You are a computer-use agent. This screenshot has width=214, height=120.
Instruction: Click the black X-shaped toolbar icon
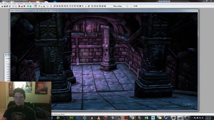coord(80,6)
